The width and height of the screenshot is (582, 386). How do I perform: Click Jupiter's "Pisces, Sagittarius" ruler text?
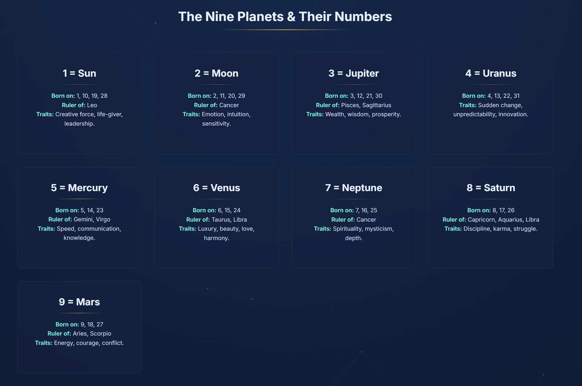click(x=366, y=105)
